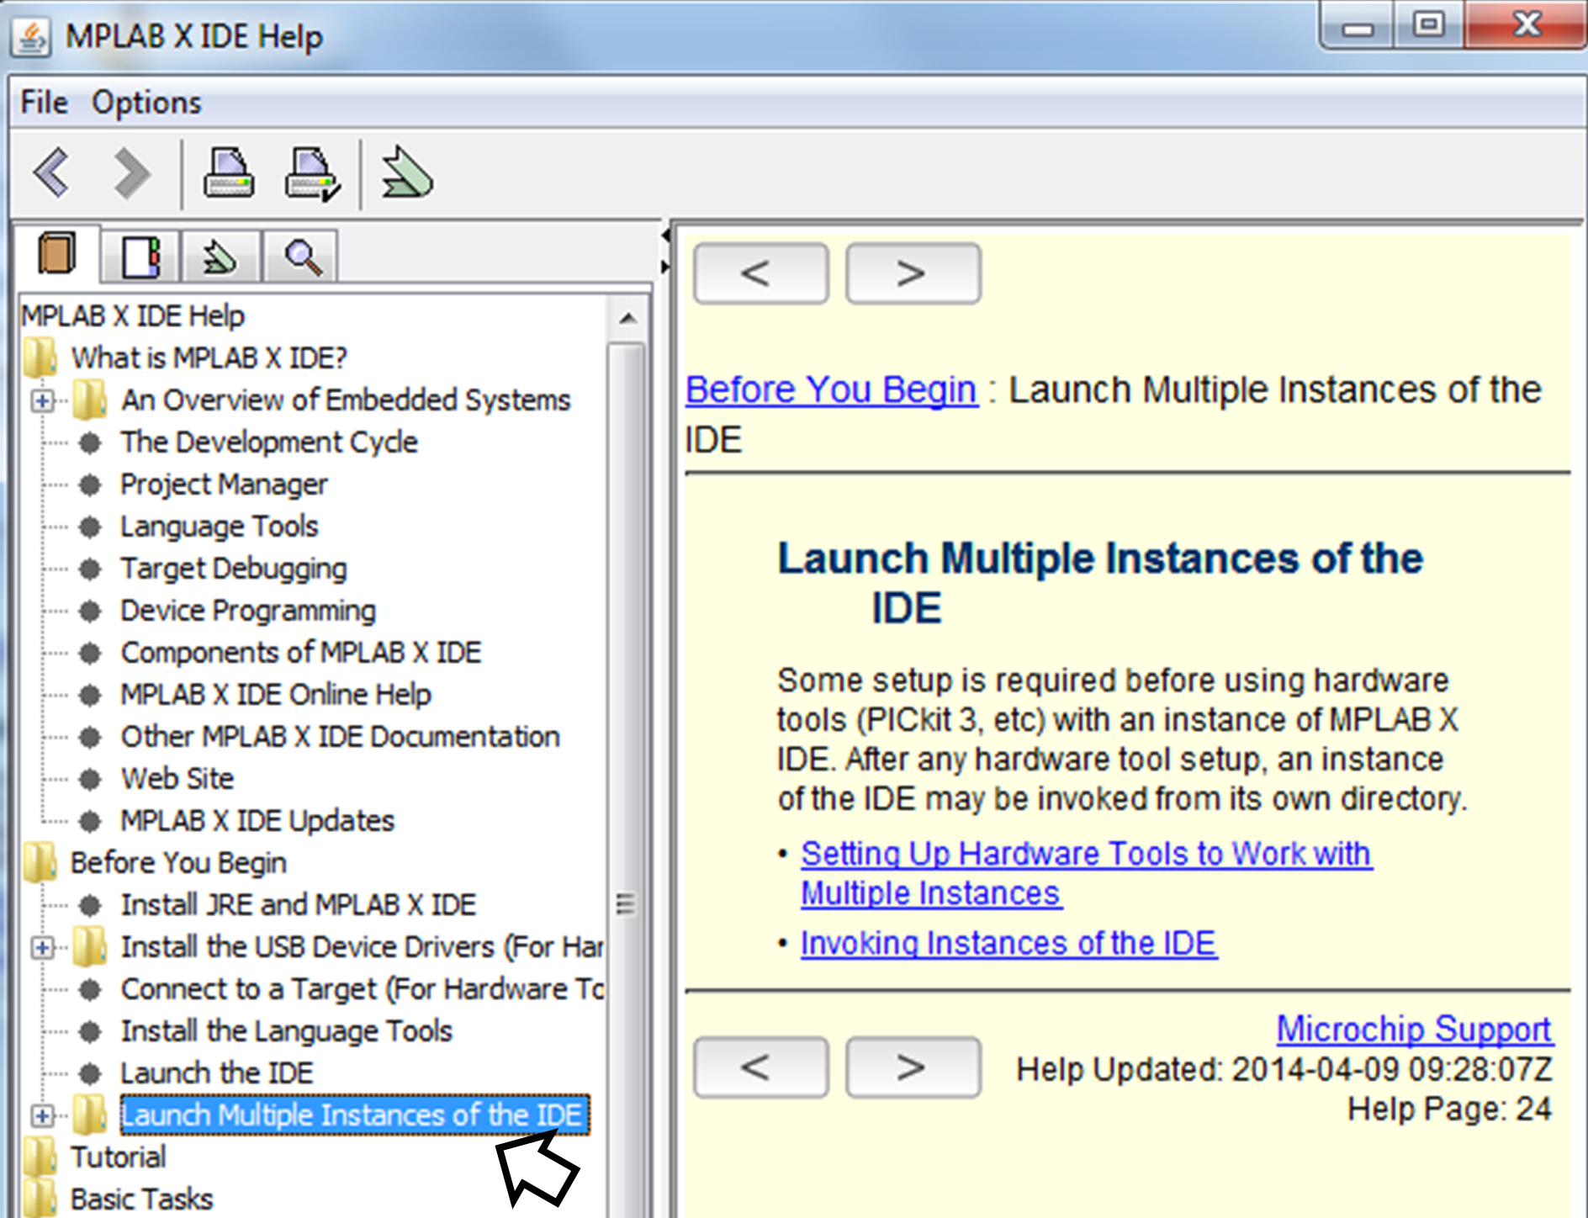Open the Index tab in the left panel
Screen dimensions: 1588x1218
click(x=140, y=255)
